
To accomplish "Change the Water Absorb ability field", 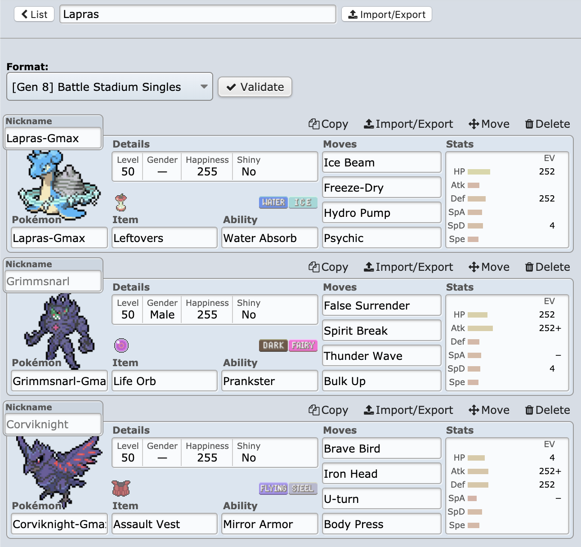I will (x=270, y=238).
